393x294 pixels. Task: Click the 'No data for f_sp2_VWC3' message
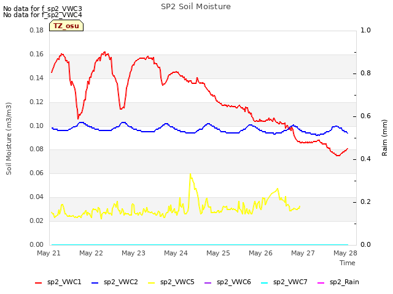42,9
